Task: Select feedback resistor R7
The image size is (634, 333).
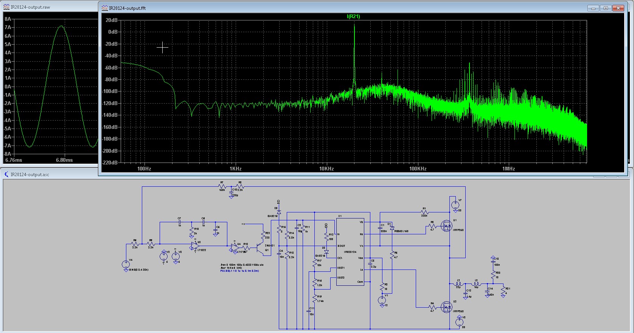Action: 222,186
